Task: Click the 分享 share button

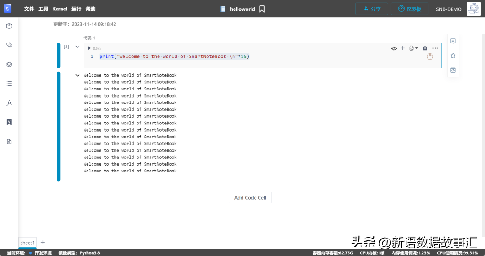Action: 372,9
